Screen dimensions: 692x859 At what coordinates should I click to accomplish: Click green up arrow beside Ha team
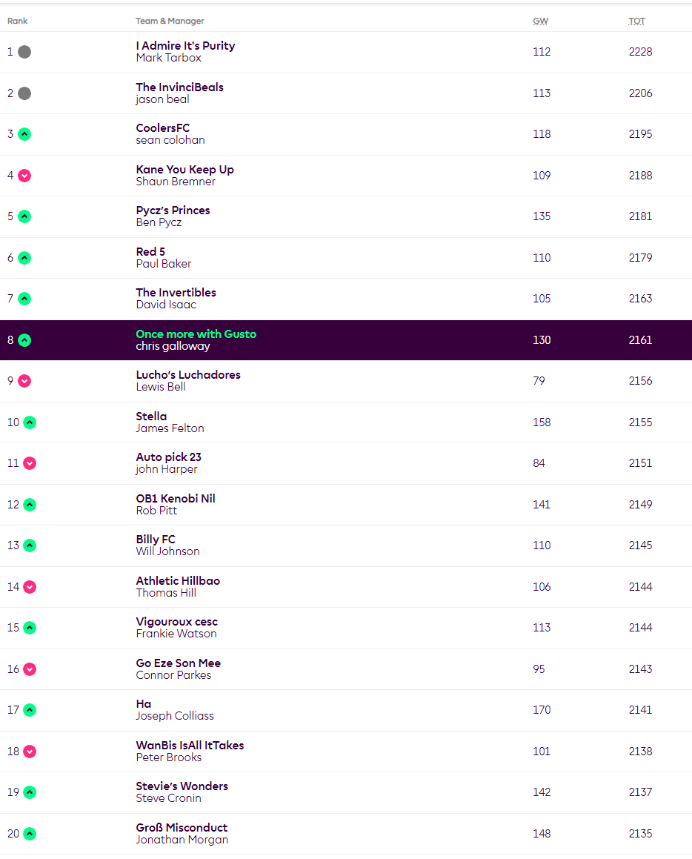coord(30,710)
